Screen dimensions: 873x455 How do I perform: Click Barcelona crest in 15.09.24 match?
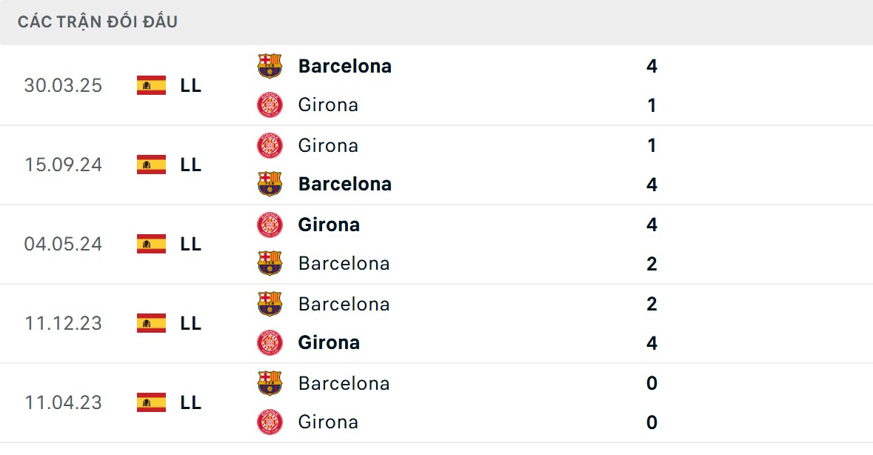[270, 184]
